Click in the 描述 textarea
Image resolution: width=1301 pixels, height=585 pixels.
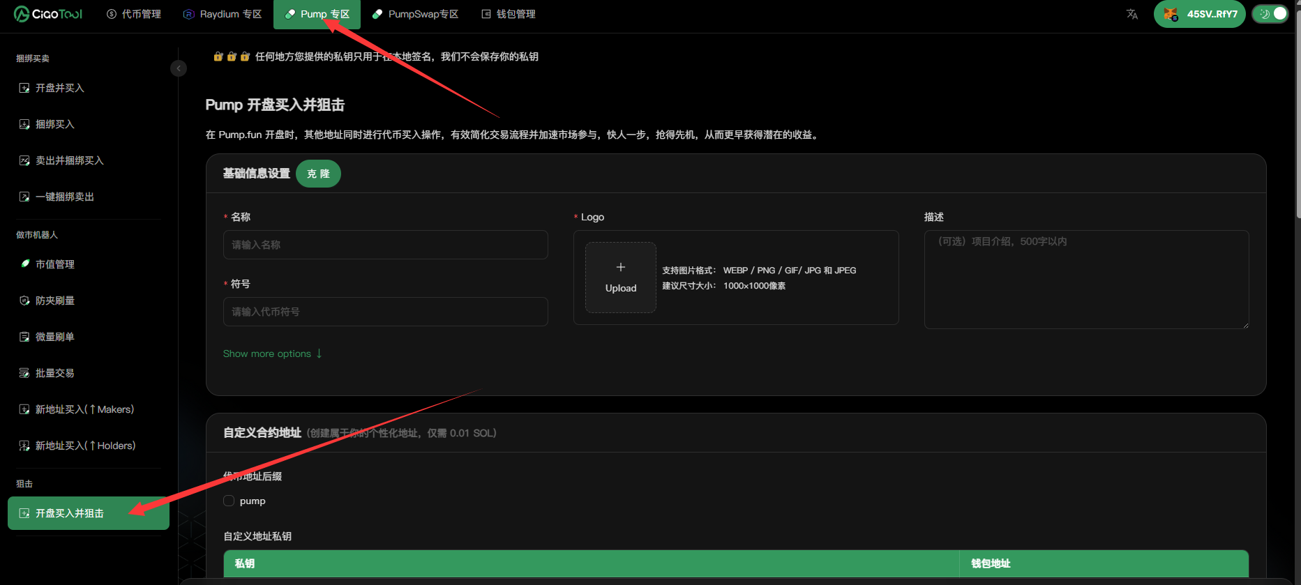[1087, 280]
